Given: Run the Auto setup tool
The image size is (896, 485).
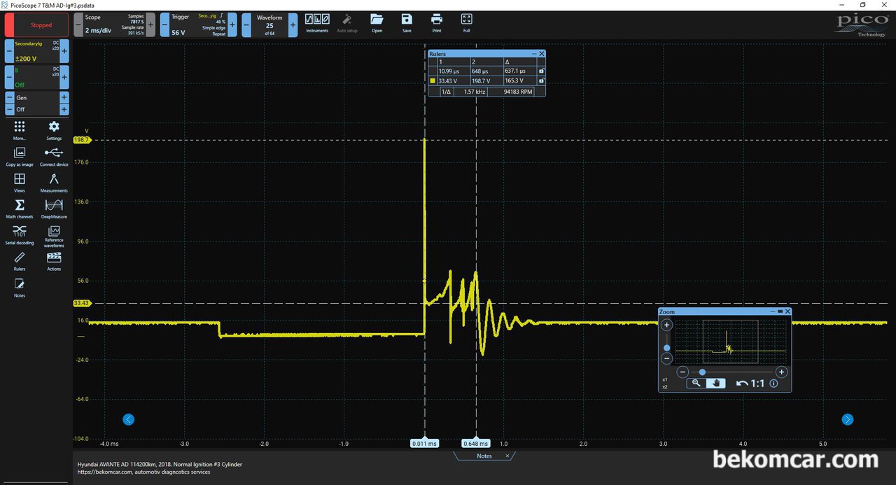Looking at the screenshot, I should [347, 24].
